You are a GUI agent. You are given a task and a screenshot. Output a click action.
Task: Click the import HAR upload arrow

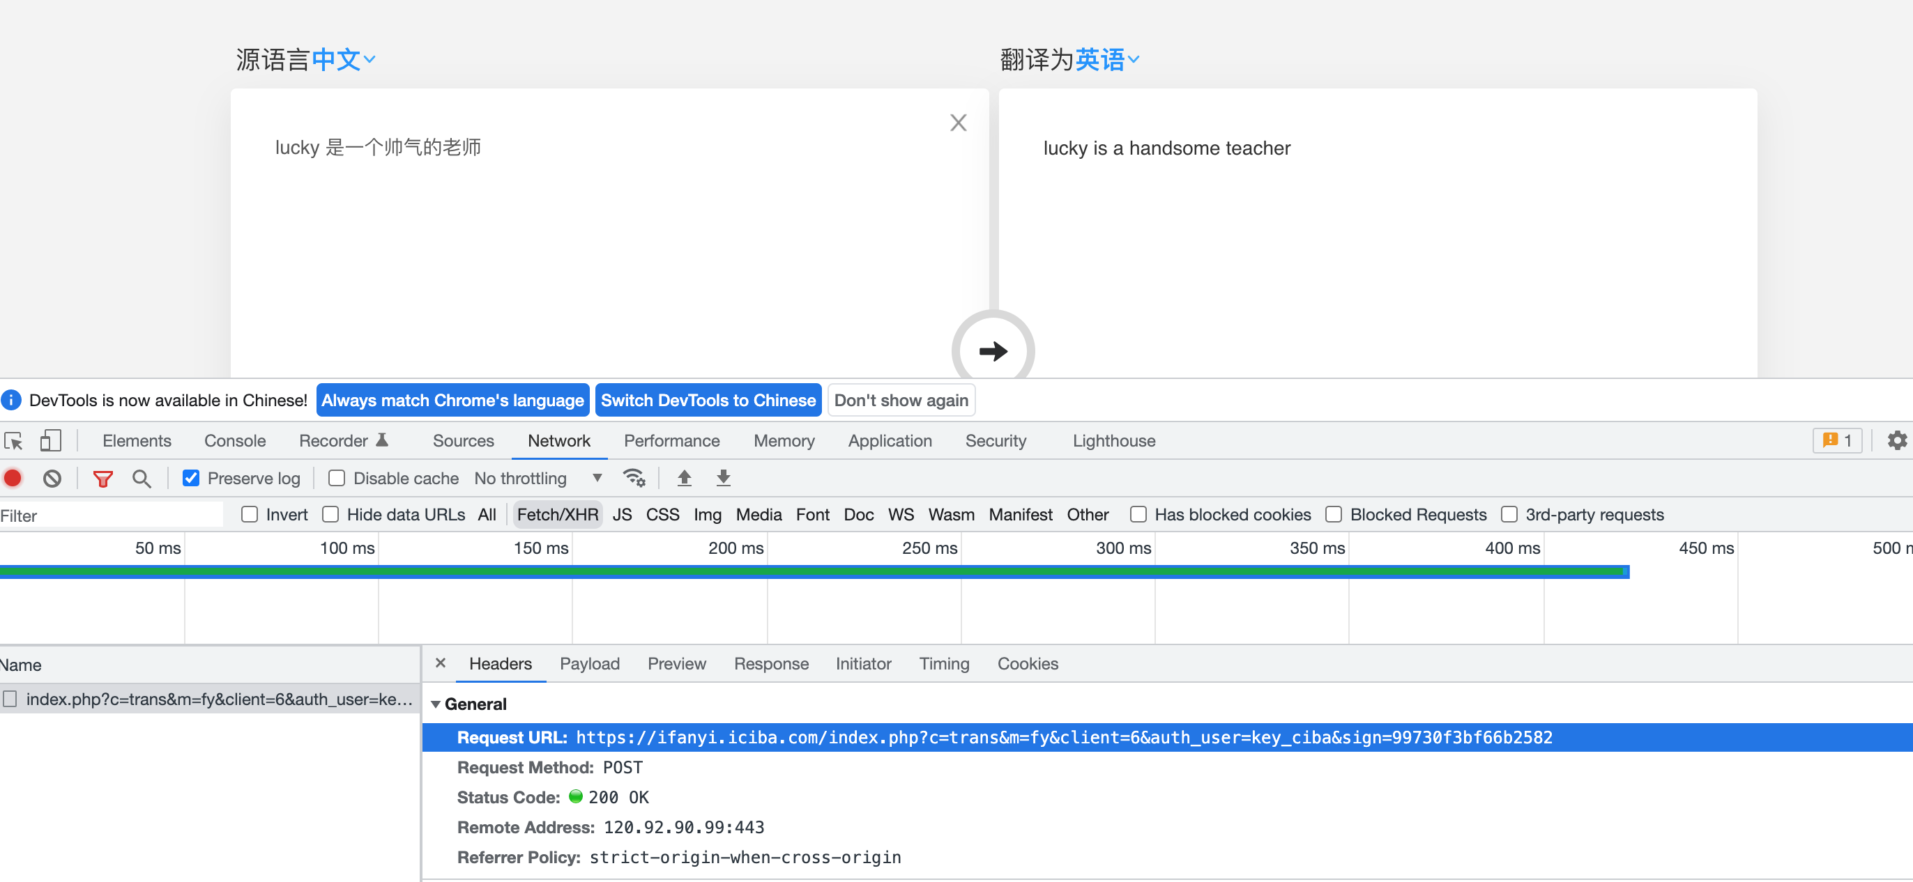pos(684,478)
